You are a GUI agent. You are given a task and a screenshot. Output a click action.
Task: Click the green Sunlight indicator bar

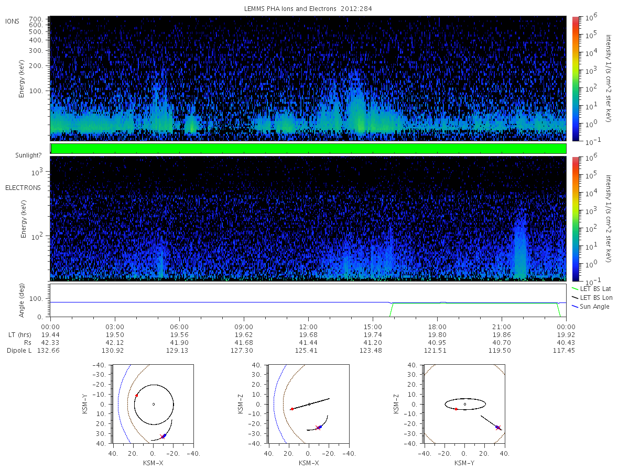[x=308, y=149]
